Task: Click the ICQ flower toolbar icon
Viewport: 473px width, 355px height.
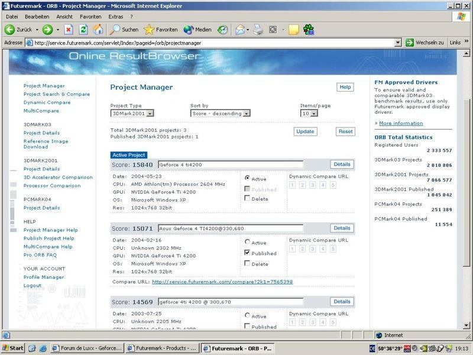Action: point(309,30)
